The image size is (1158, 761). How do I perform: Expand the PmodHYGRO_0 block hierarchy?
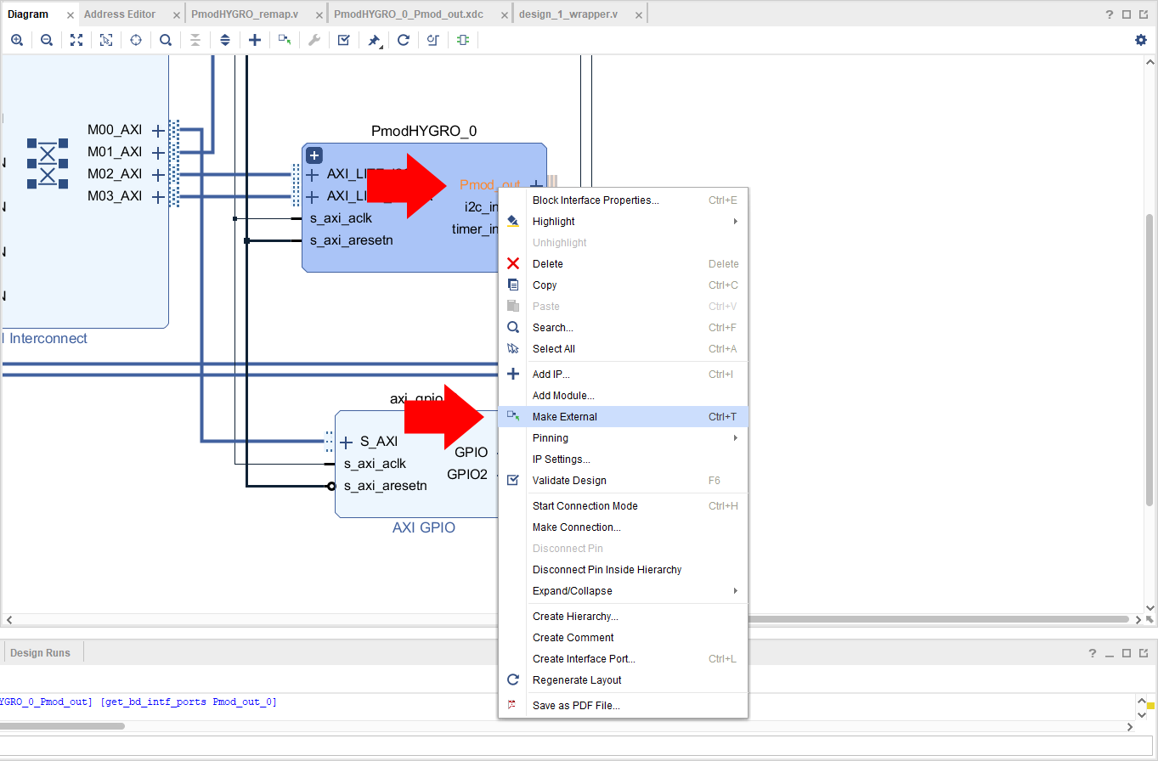coord(314,155)
